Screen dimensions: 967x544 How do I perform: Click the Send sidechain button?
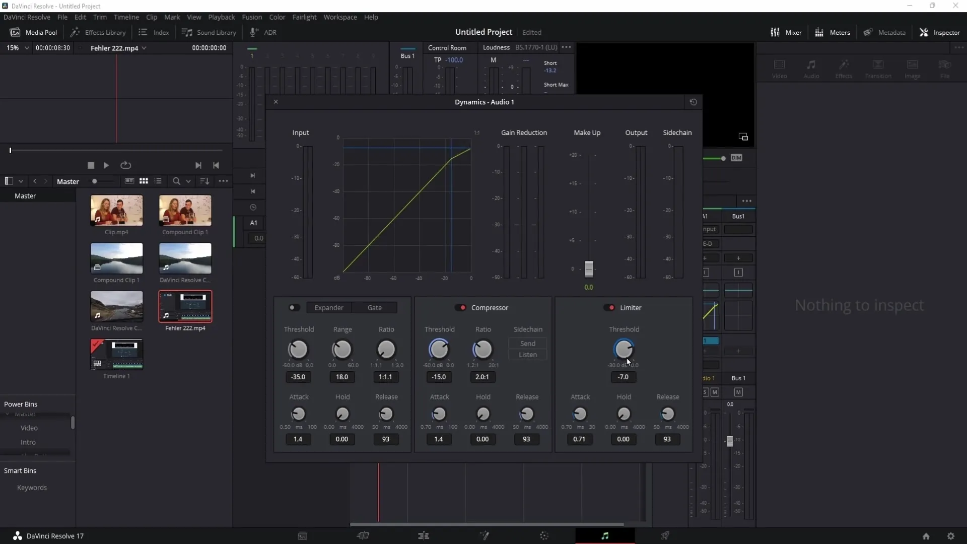pyautogui.click(x=528, y=344)
